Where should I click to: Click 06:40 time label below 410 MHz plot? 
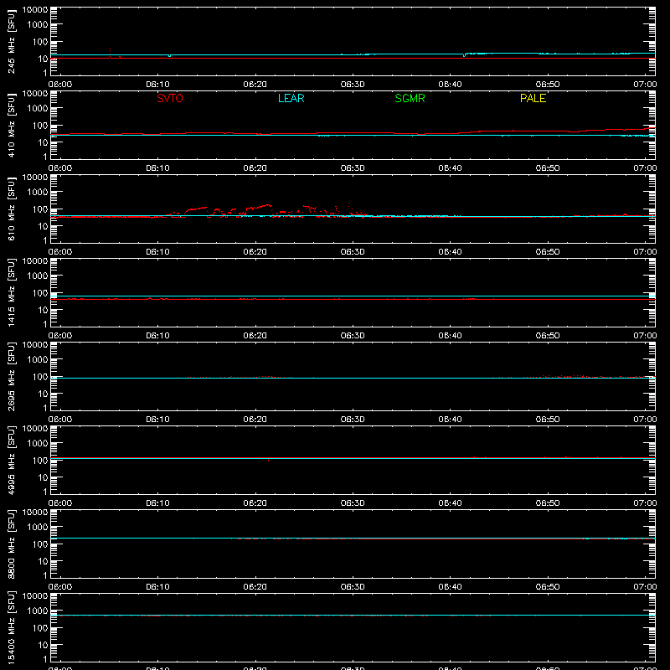click(x=450, y=168)
